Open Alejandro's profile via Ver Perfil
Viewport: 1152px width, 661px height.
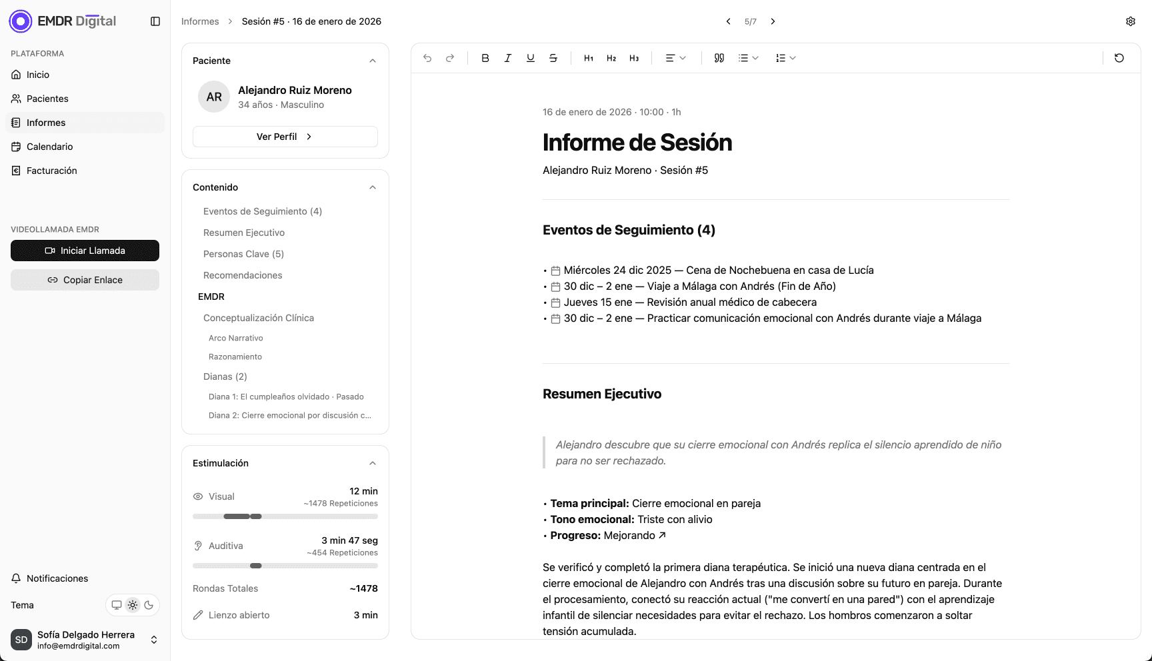coord(285,136)
